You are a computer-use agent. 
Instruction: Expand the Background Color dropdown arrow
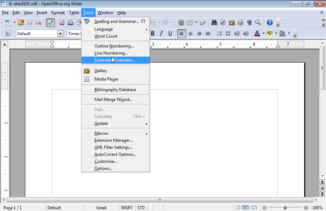point(289,33)
